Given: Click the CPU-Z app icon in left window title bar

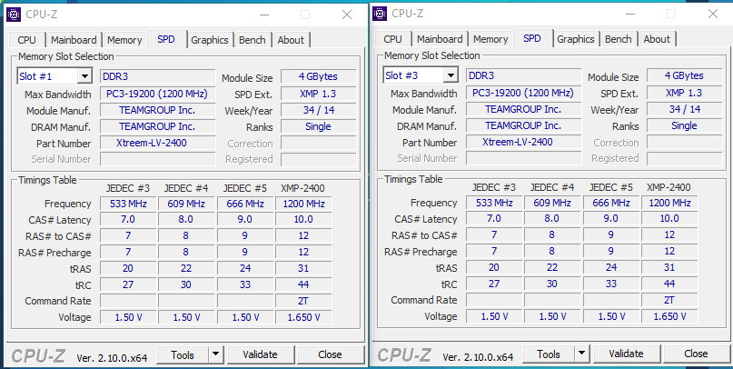Looking at the screenshot, I should pyautogui.click(x=14, y=15).
